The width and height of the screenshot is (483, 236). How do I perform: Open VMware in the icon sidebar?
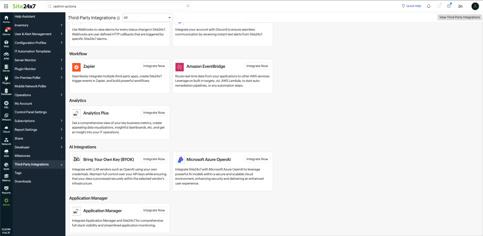(x=6, y=117)
